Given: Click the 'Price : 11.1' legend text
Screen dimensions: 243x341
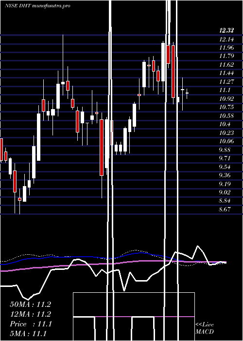Looking at the screenshot, I should pos(31,324).
